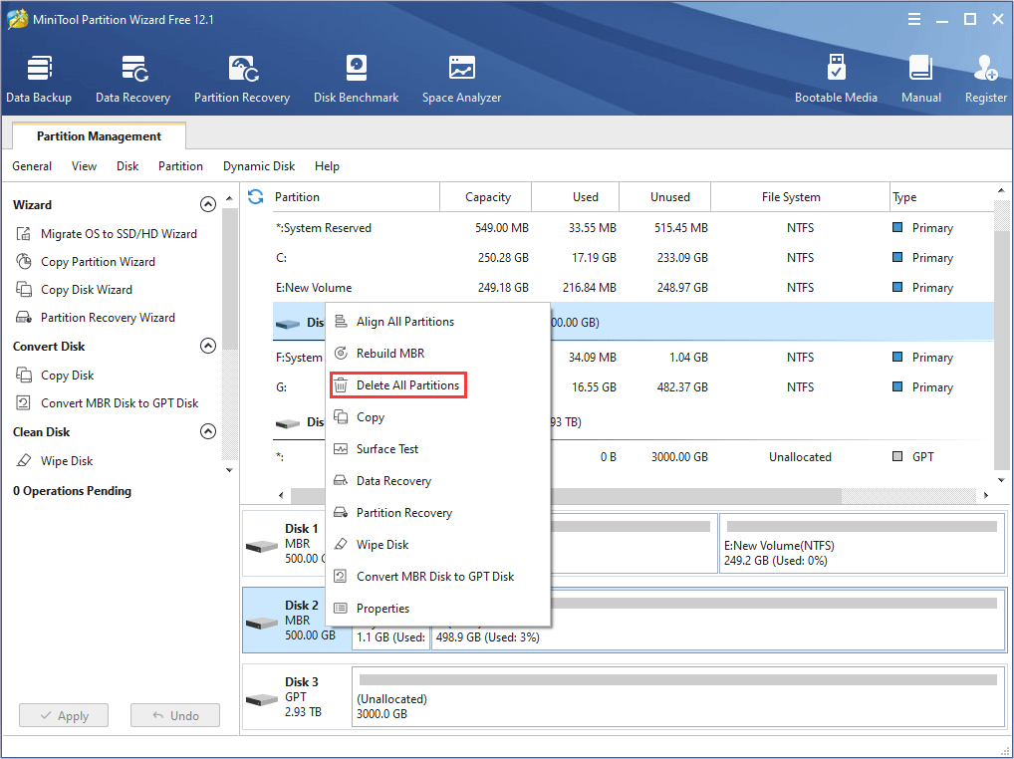The image size is (1014, 759).
Task: Open the Manual
Action: pyautogui.click(x=921, y=79)
